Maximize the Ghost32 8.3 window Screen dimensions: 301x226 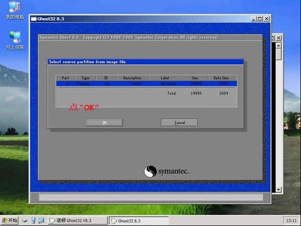(259, 19)
